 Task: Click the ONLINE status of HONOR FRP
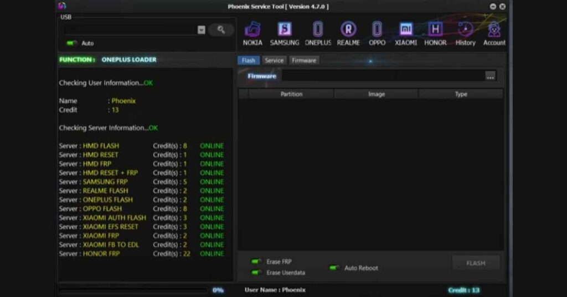click(212, 254)
